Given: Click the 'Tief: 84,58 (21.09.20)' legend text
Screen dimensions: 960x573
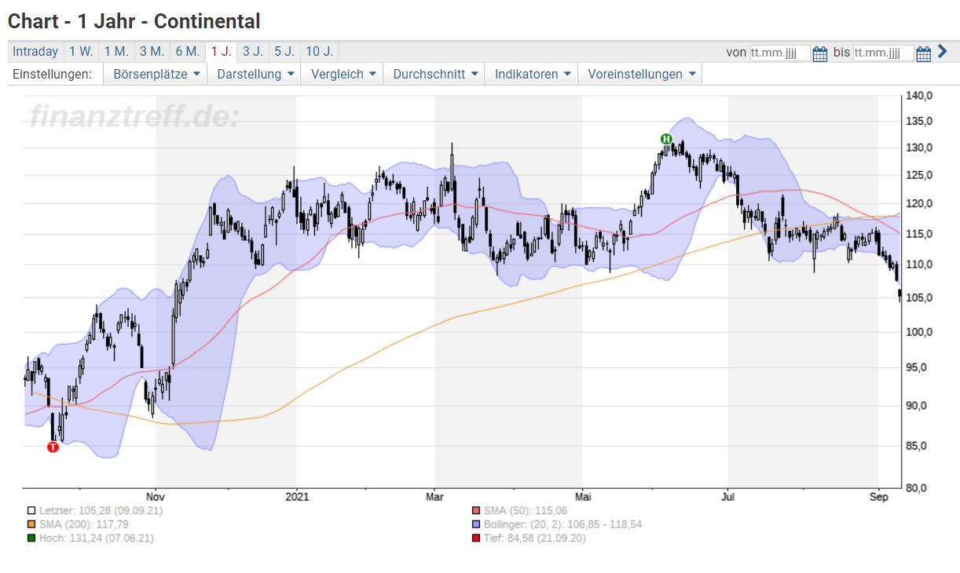Looking at the screenshot, I should (x=535, y=538).
